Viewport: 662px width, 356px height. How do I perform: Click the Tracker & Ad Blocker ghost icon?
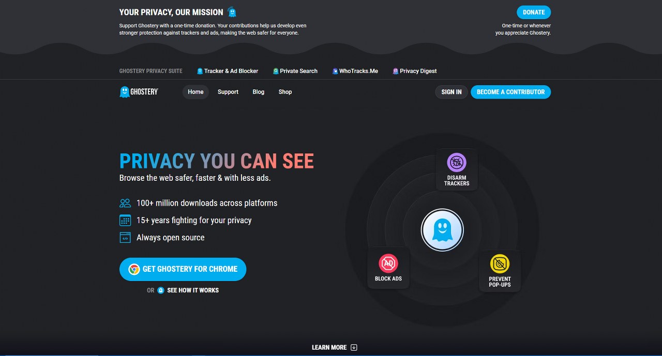200,71
